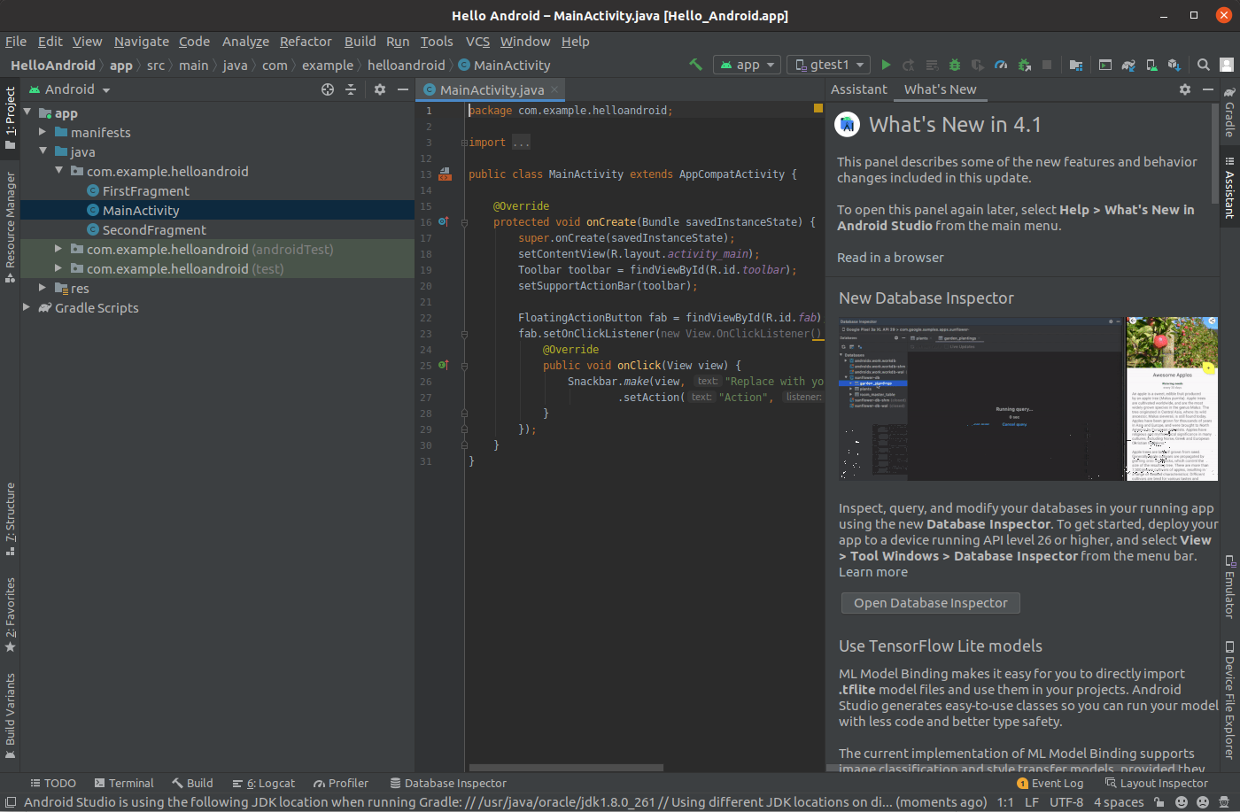Click the UTF-8 encoding in status bar

point(1066,802)
